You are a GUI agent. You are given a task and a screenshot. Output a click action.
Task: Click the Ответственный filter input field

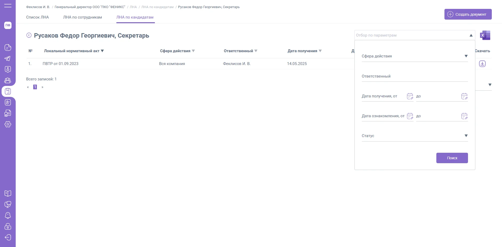click(414, 77)
